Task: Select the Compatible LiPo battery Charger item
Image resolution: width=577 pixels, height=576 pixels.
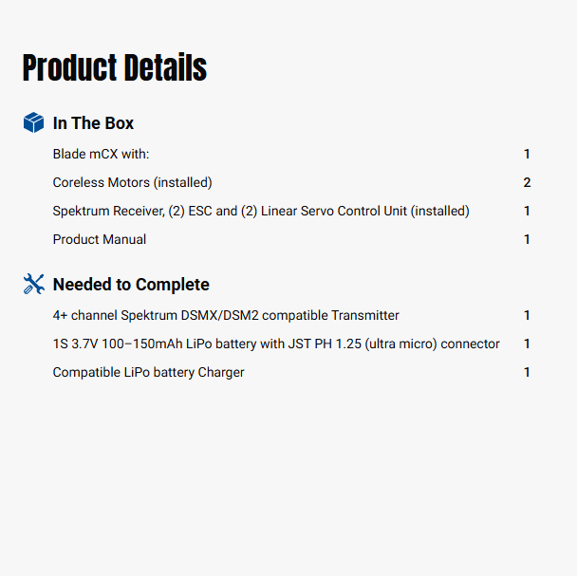Action: [x=148, y=372]
